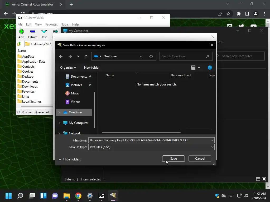Viewport: 270px width, 202px height.
Task: Open Chrome side panel icon
Action: point(247,14)
